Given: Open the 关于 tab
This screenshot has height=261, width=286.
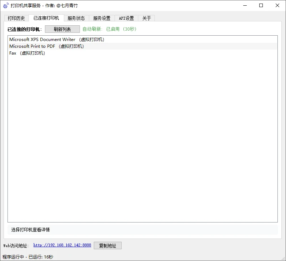Looking at the screenshot, I should pos(147,18).
